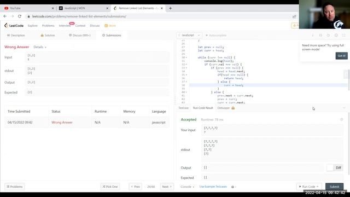The image size is (350, 197).
Task: Switch to the Testcase tab
Action: 184,108
